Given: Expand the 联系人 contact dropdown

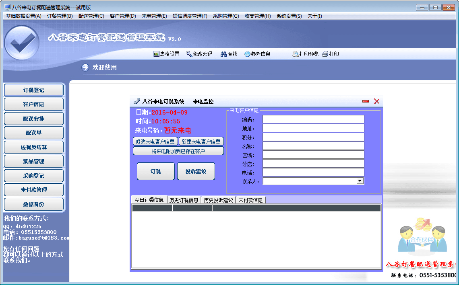Looking at the screenshot, I should [360, 181].
